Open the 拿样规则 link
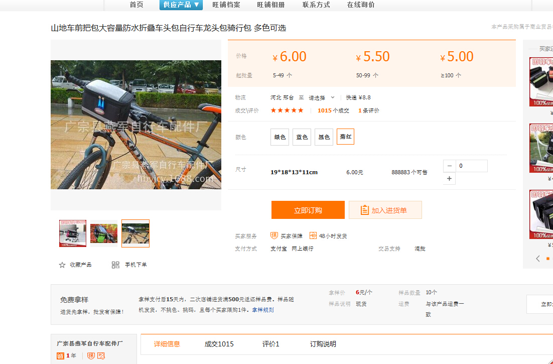Viewport: 553px width, 364px height. [x=263, y=310]
